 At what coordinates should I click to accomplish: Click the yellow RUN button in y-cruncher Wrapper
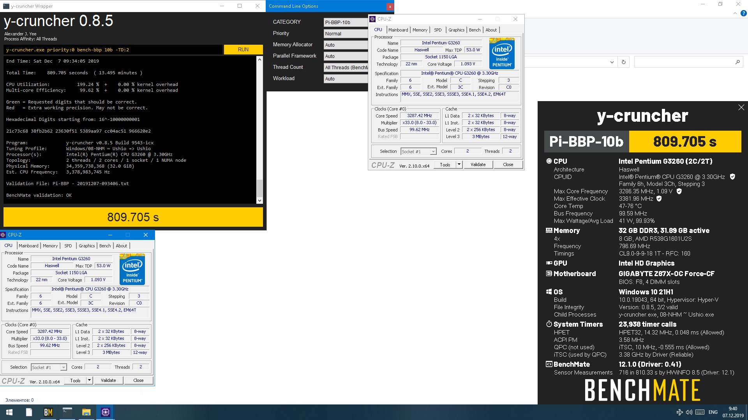243,49
